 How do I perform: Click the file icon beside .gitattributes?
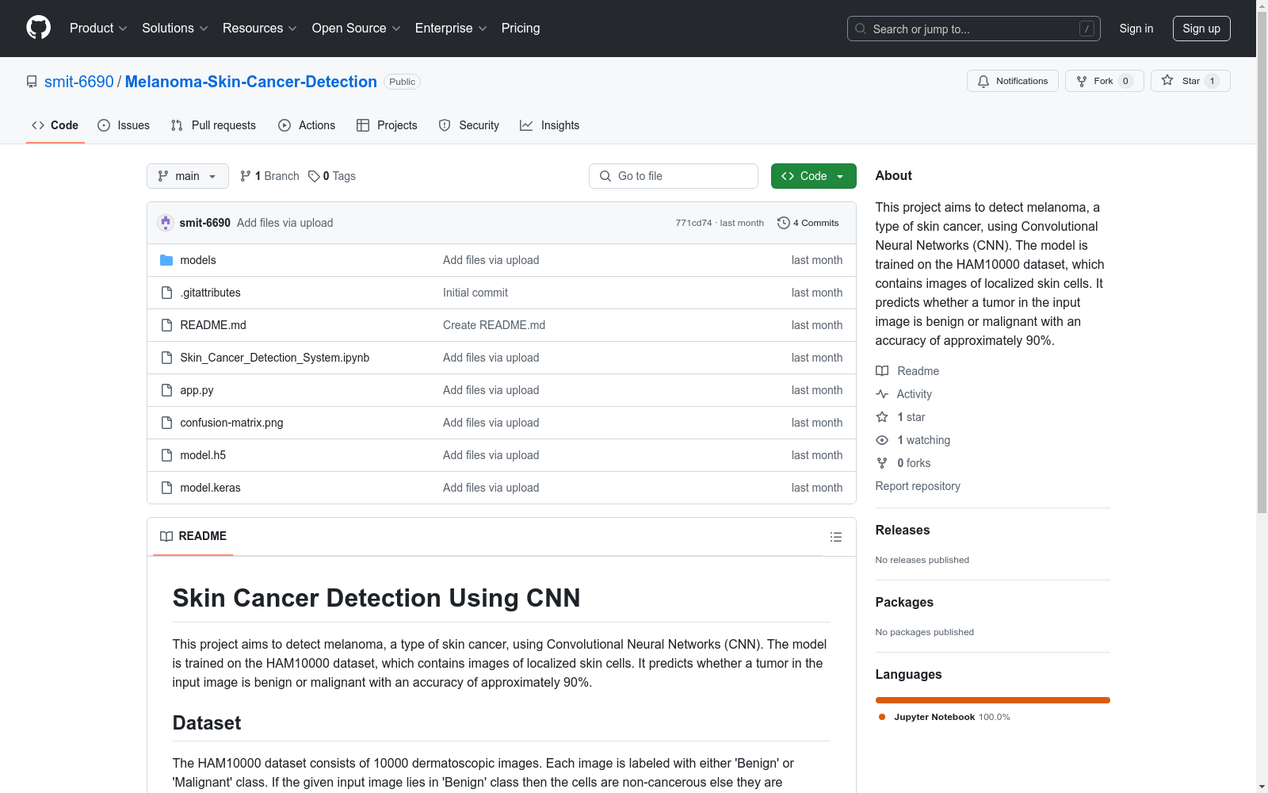(166, 293)
